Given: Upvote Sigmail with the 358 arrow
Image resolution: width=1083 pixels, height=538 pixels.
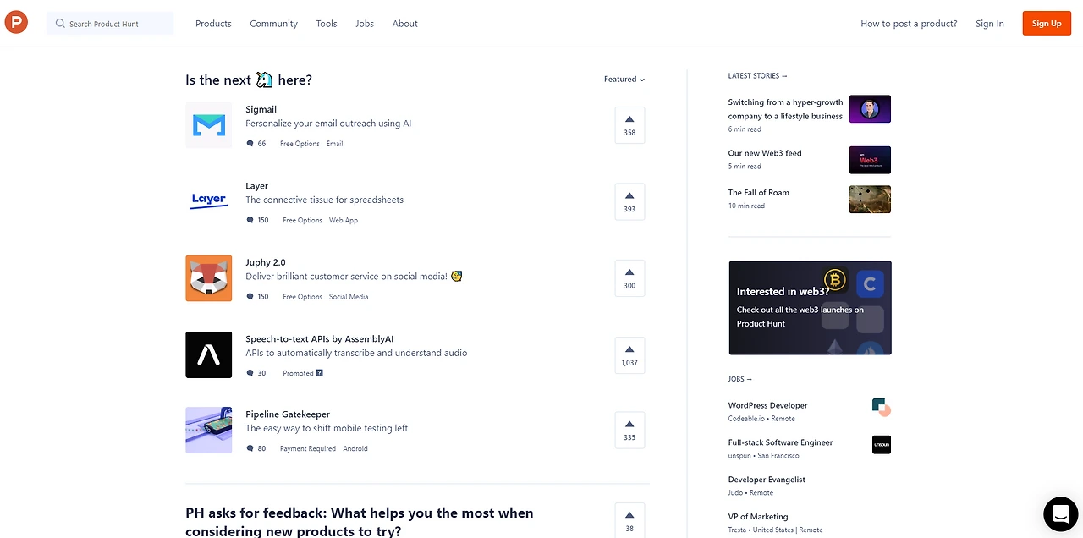Looking at the screenshot, I should click(629, 125).
